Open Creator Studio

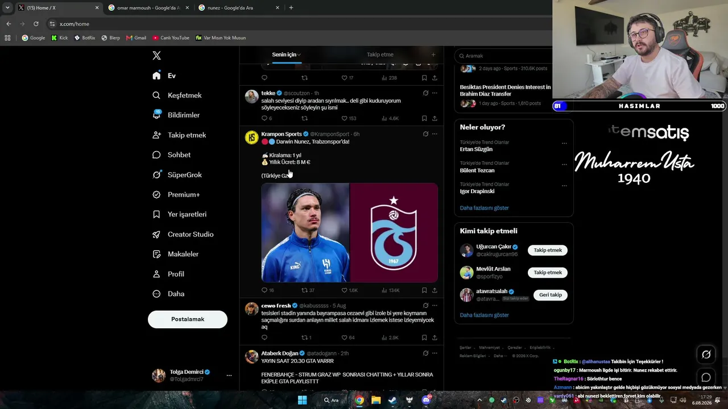pyautogui.click(x=183, y=234)
